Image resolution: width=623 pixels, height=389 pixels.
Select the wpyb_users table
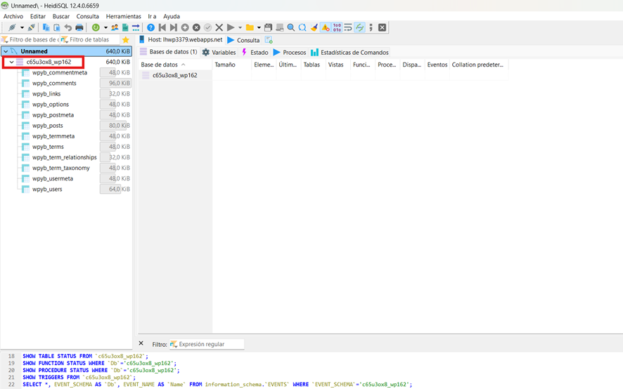[47, 190]
